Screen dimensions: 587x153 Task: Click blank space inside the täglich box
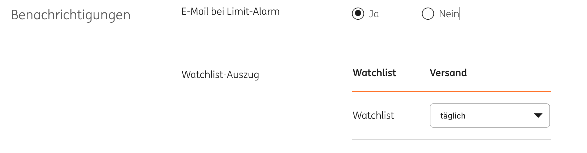pyautogui.click(x=500, y=116)
